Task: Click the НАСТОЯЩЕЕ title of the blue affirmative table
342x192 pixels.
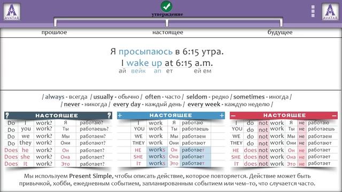Action: (171, 115)
